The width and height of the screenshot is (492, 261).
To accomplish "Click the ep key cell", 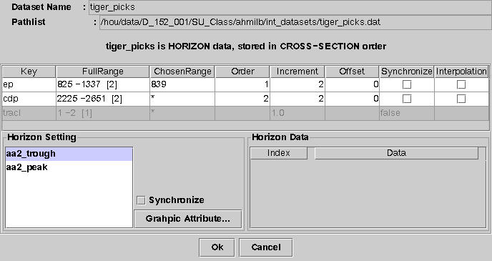I will click(x=29, y=84).
